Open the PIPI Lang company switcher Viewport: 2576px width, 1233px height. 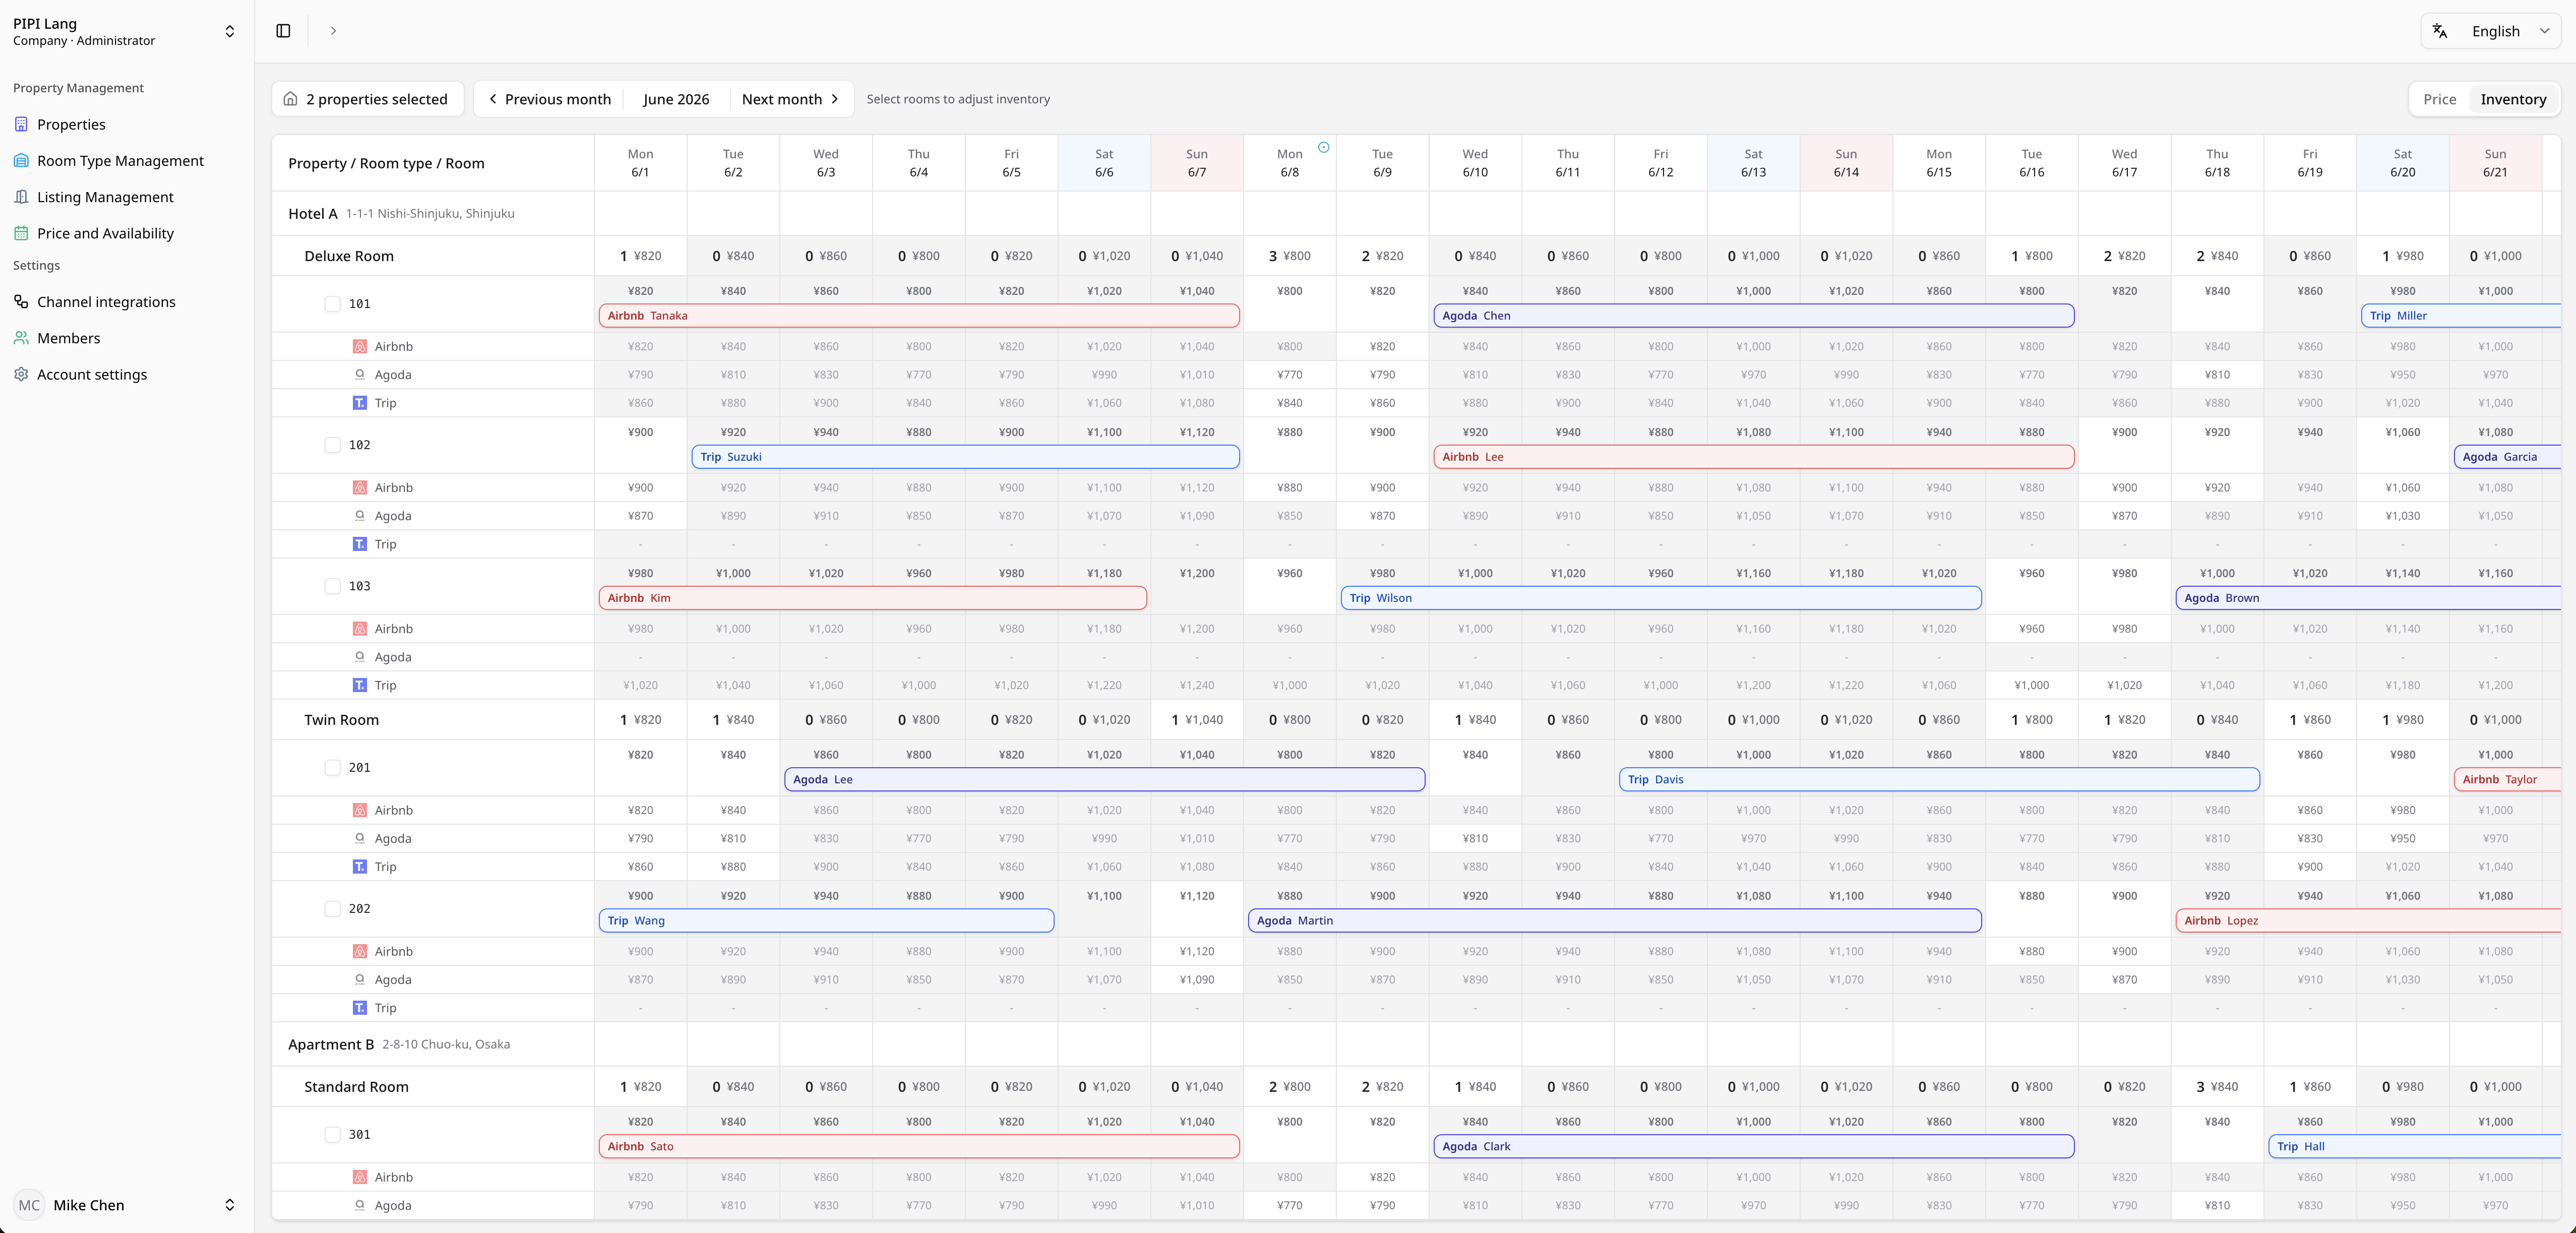pyautogui.click(x=126, y=31)
